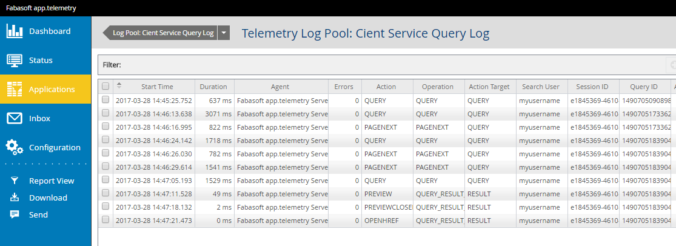
Task: Check the row starting 14:47:18.132
Action: pos(105,207)
